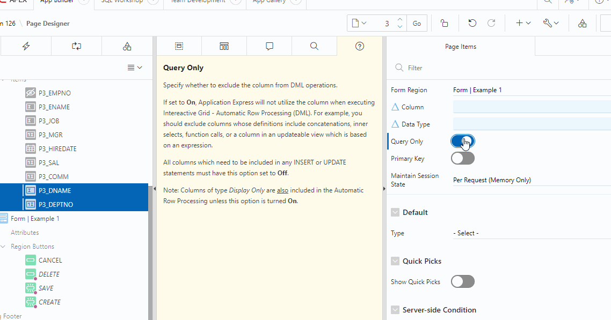The image size is (611, 320).
Task: Turn off the Query Only switch
Action: [x=462, y=142]
